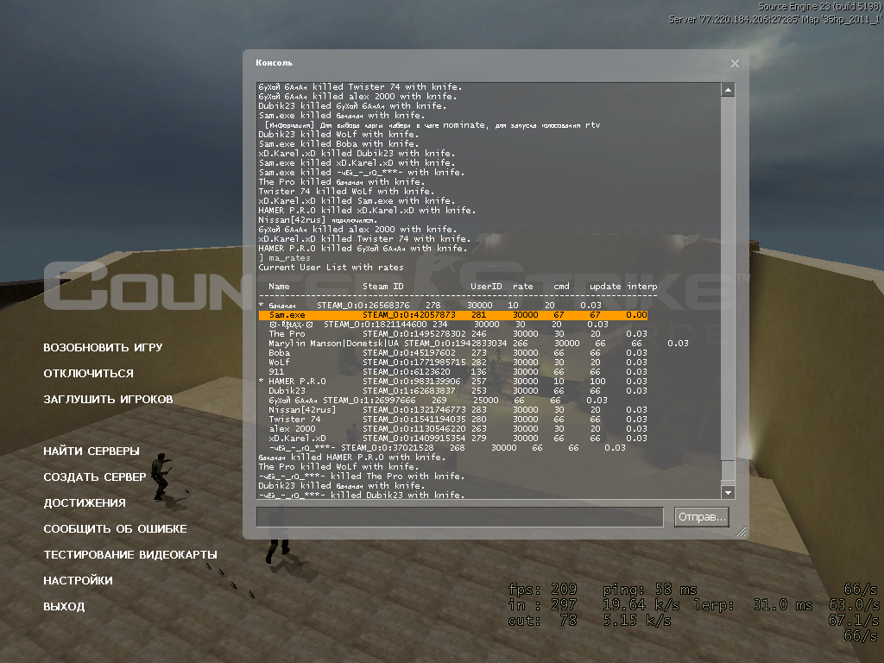
Task: Submit command with the Отправ... button
Action: [701, 517]
